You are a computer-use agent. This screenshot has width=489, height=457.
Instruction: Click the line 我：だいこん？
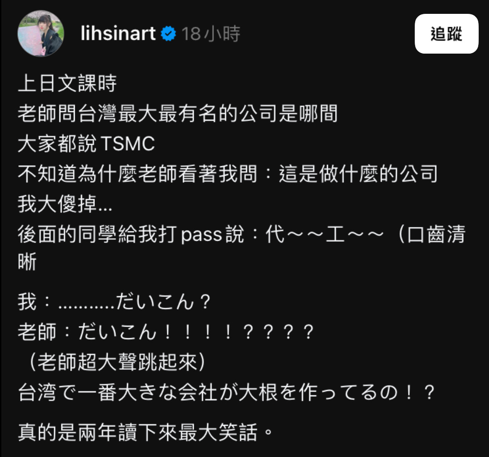click(x=115, y=302)
